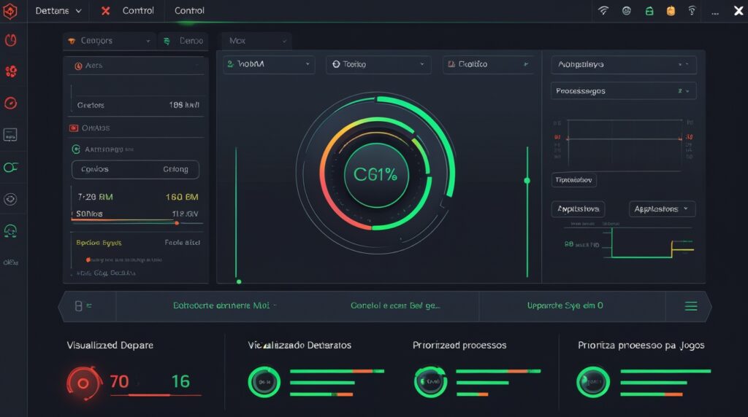Open the three-dot overflow menu
Viewport: 748px width, 417px height.
coord(714,13)
